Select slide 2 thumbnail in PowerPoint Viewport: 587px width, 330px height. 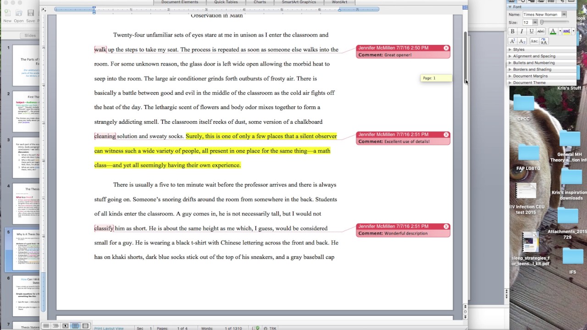[26, 111]
